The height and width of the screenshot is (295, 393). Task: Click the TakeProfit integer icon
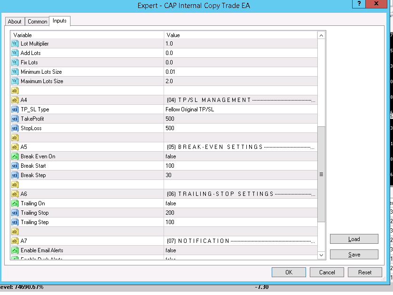[x=15, y=119]
